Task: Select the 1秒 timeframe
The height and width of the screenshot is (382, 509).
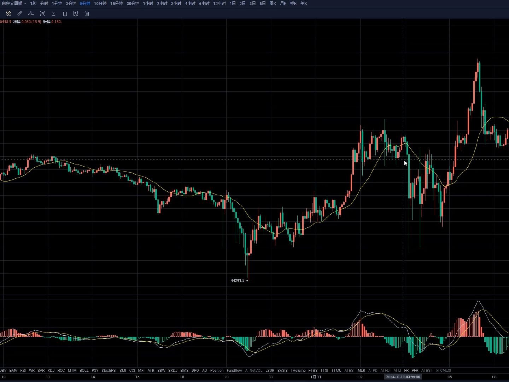Action: pyautogui.click(x=33, y=4)
